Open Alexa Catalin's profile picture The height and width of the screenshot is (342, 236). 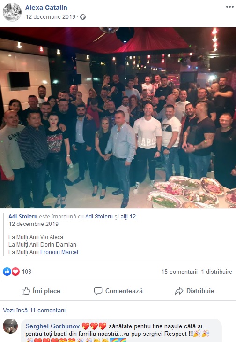[x=12, y=12]
